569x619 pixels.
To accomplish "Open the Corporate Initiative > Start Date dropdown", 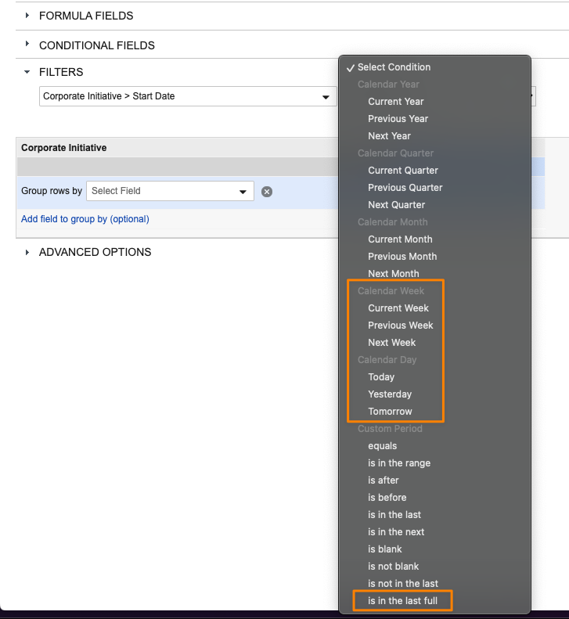I will tap(188, 96).
